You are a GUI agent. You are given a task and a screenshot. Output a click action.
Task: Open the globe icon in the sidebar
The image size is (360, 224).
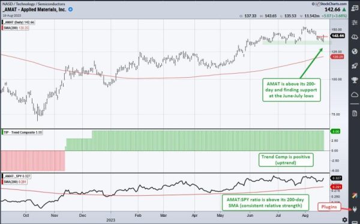[x=355, y=52]
